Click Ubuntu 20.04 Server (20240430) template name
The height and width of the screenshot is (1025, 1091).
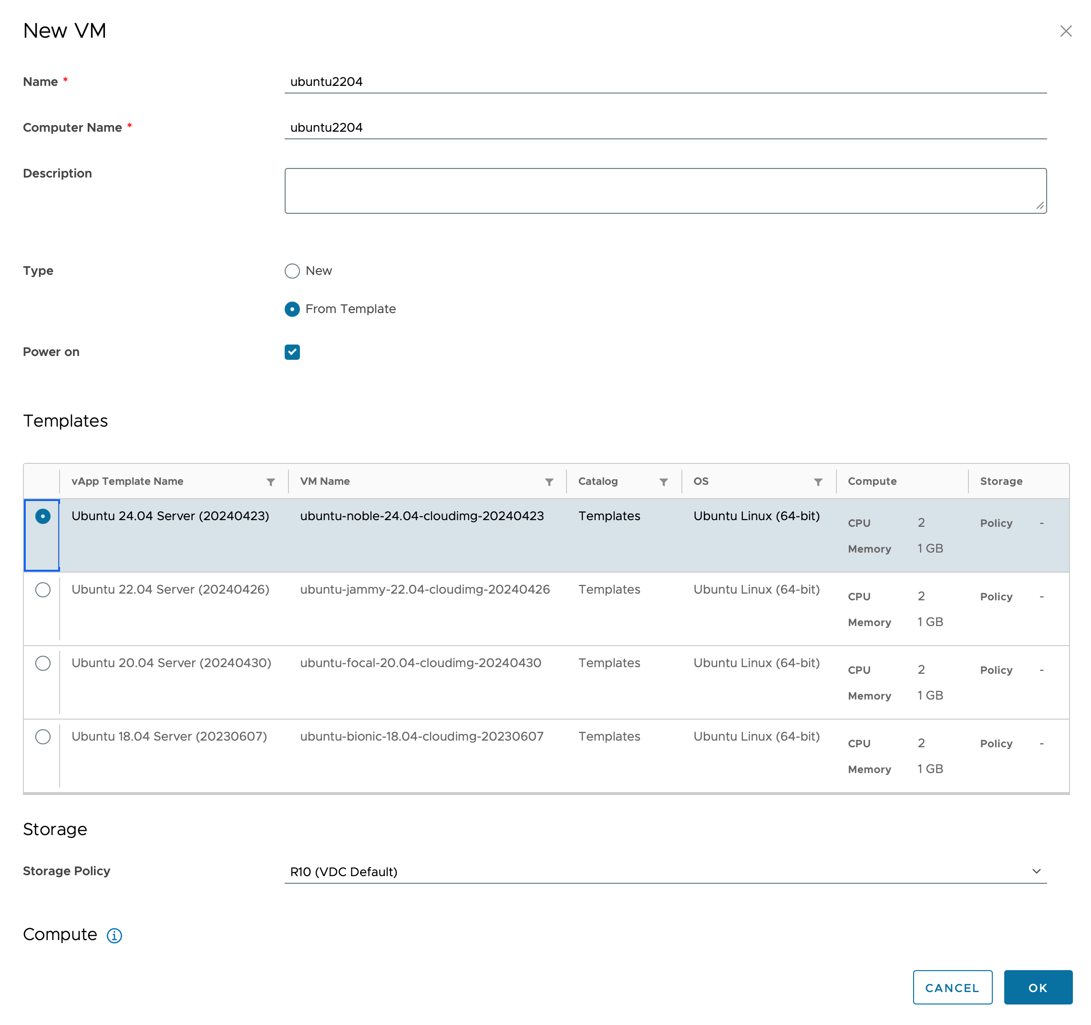point(171,663)
